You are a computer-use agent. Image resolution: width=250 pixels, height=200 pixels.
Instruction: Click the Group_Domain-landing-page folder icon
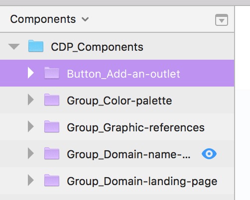[x=52, y=180]
